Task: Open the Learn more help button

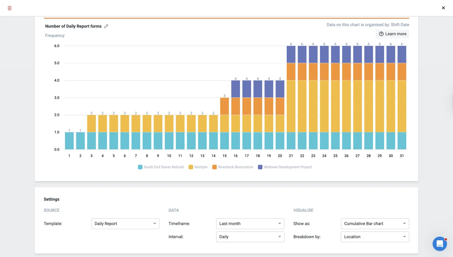Action: pyautogui.click(x=392, y=34)
